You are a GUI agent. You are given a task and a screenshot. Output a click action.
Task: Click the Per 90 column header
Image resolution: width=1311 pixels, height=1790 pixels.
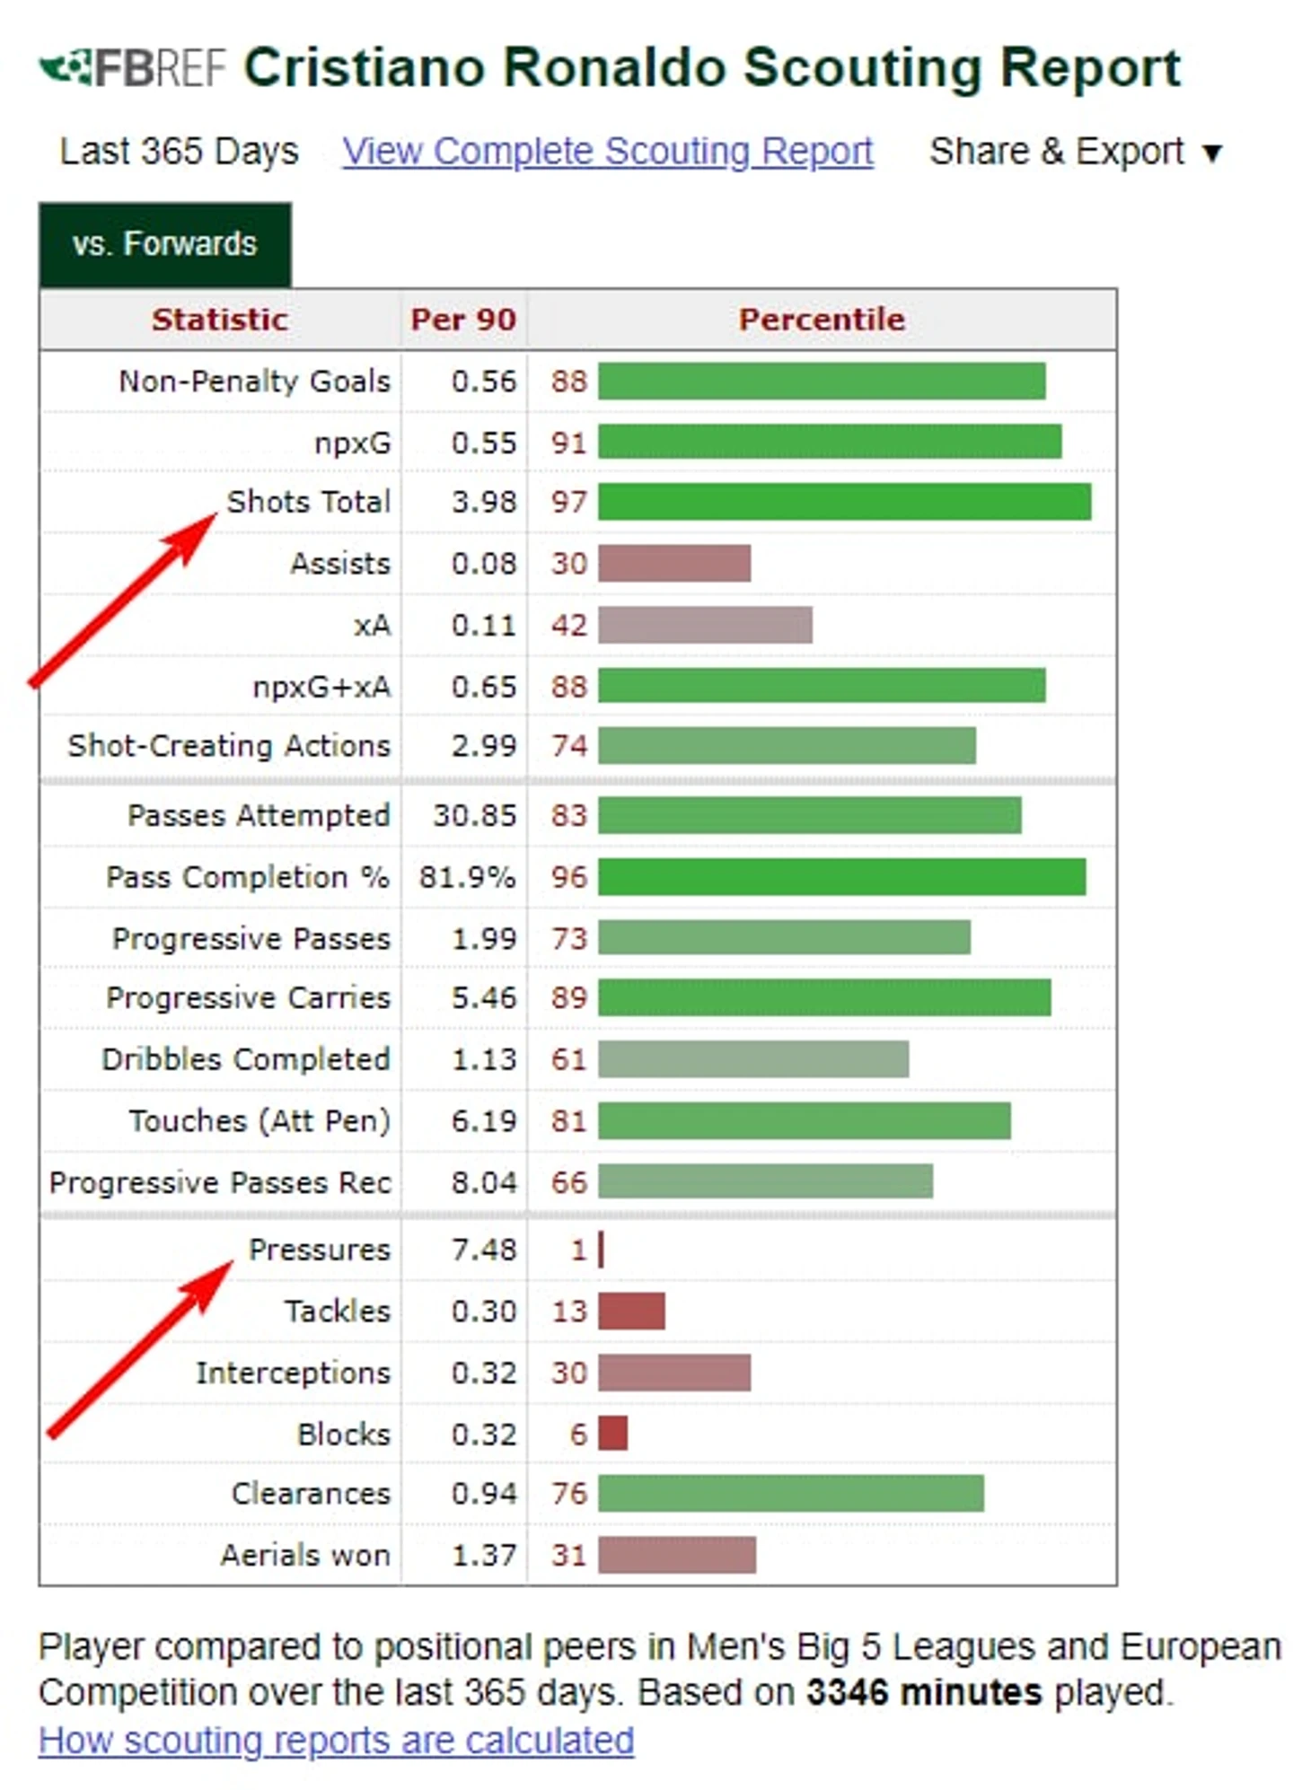tap(463, 320)
